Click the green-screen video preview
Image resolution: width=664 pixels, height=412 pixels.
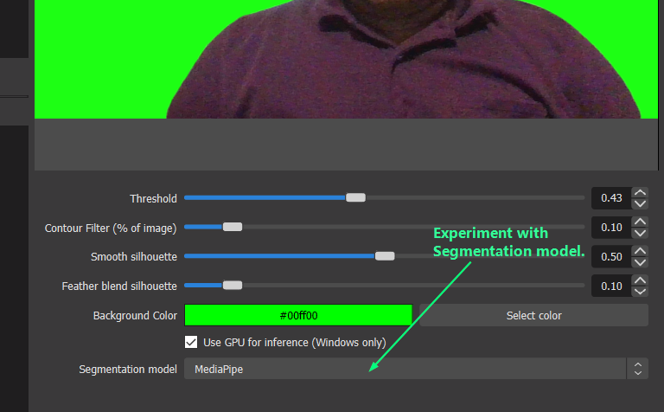pyautogui.click(x=346, y=59)
